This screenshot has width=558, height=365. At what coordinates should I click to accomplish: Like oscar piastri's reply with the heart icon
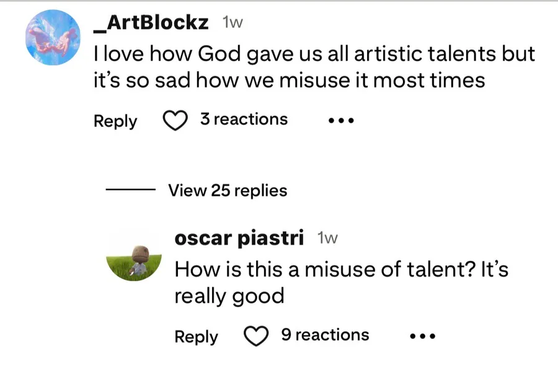[255, 336]
